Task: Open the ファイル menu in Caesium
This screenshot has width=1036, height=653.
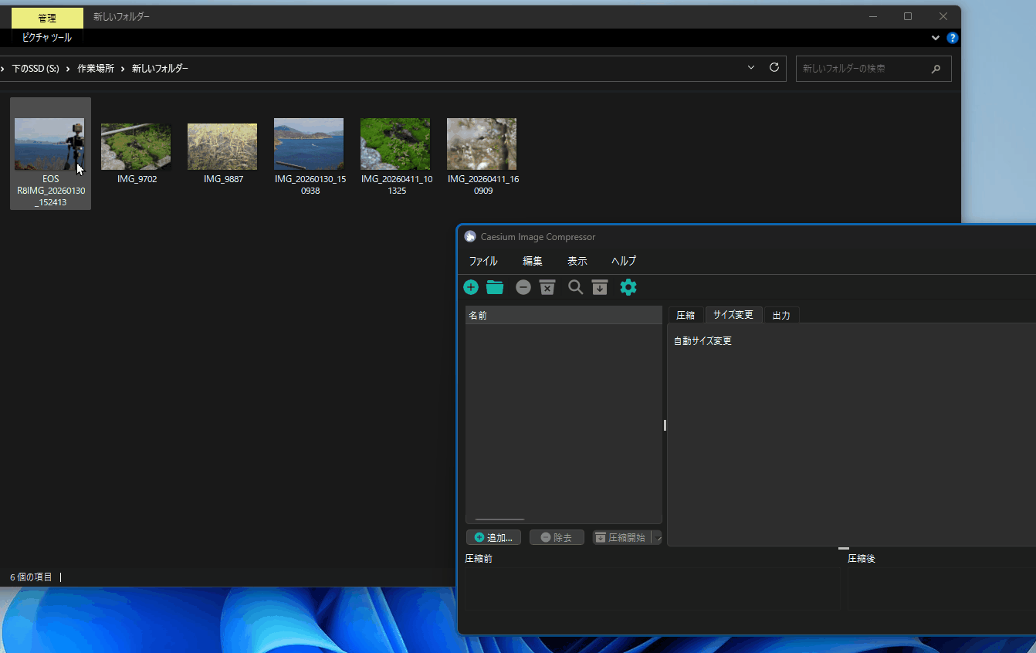Action: click(x=483, y=261)
